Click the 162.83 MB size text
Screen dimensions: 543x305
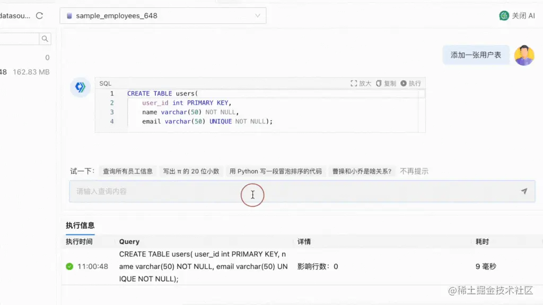[x=31, y=72]
